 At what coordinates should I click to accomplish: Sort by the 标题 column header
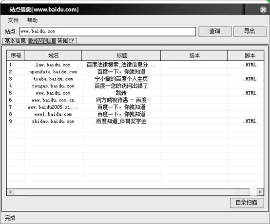point(121,55)
